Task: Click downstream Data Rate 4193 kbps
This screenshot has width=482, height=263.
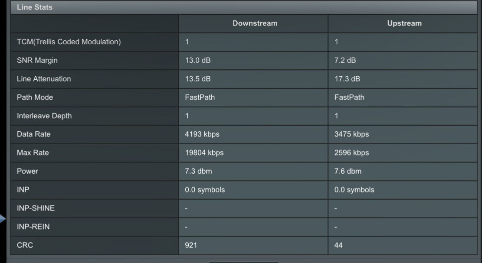Action: [x=202, y=134]
